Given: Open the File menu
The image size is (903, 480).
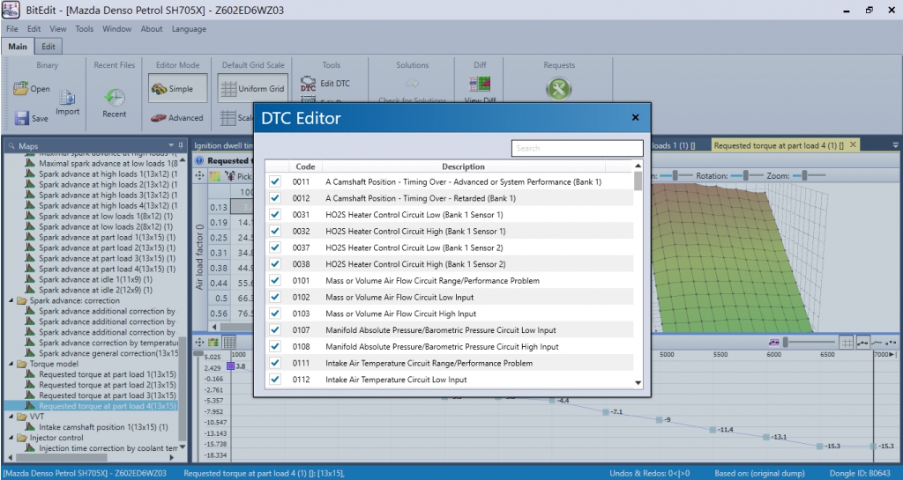Looking at the screenshot, I should pos(12,29).
